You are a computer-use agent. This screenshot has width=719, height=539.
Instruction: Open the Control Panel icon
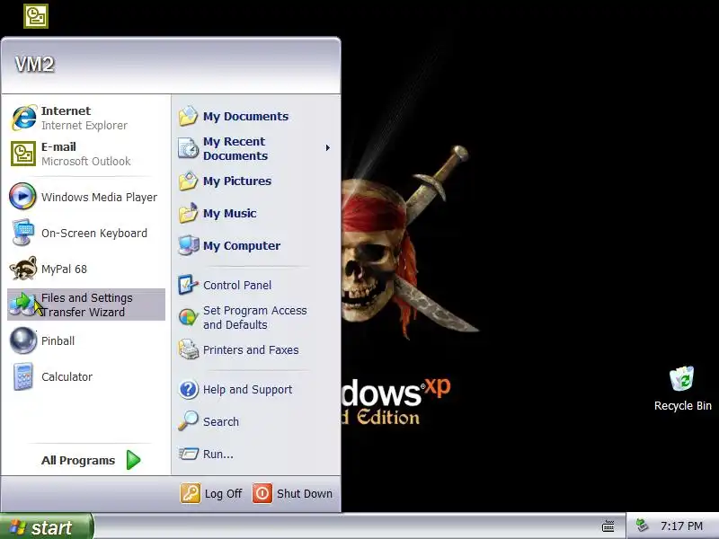click(188, 285)
